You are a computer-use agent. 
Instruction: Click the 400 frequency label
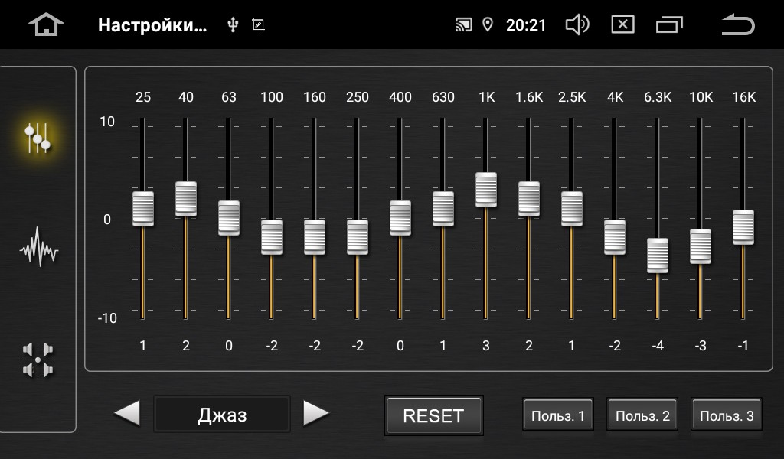click(x=400, y=97)
